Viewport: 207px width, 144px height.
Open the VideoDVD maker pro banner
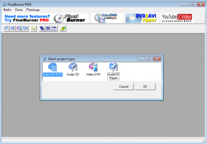click(x=107, y=18)
